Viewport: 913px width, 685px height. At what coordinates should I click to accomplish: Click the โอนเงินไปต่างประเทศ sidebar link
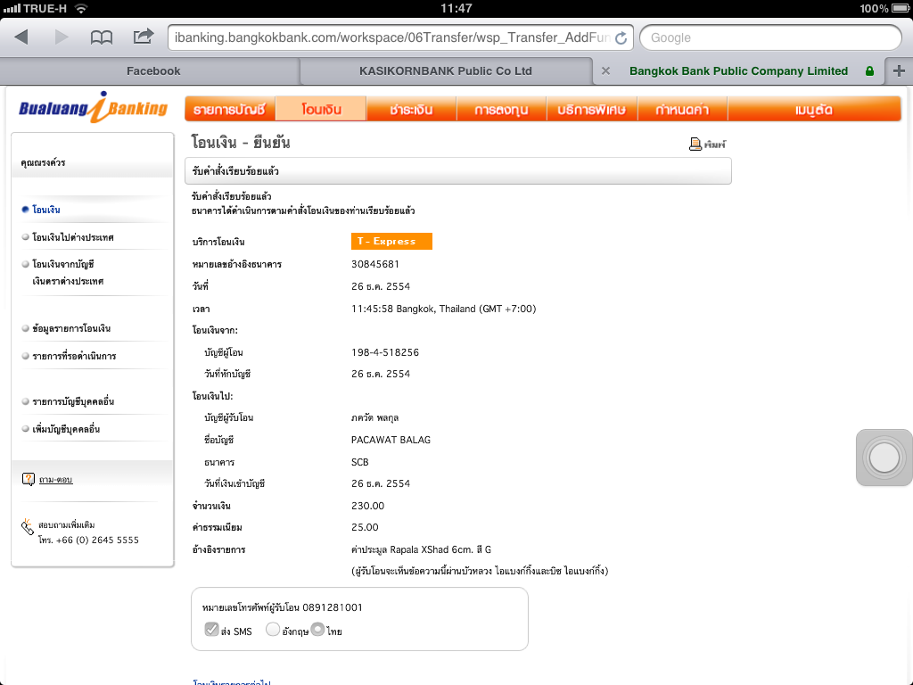click(73, 237)
